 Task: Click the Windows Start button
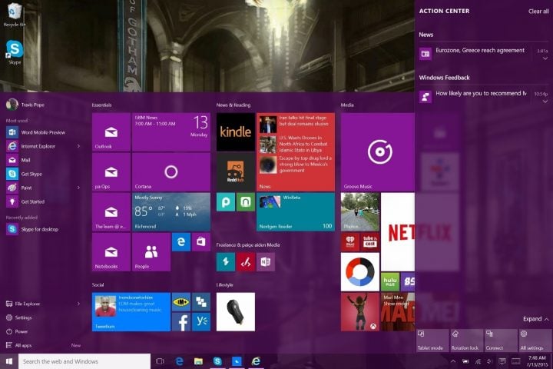click(9, 361)
